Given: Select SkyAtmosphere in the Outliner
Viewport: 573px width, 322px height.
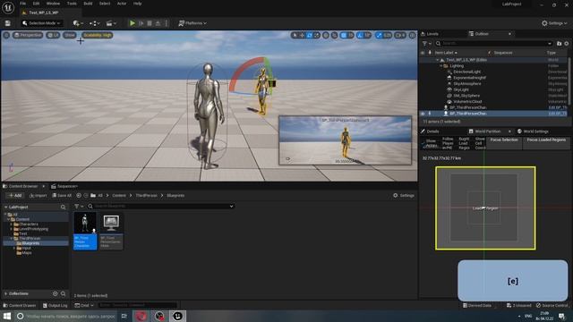Looking at the screenshot, I should (467, 83).
